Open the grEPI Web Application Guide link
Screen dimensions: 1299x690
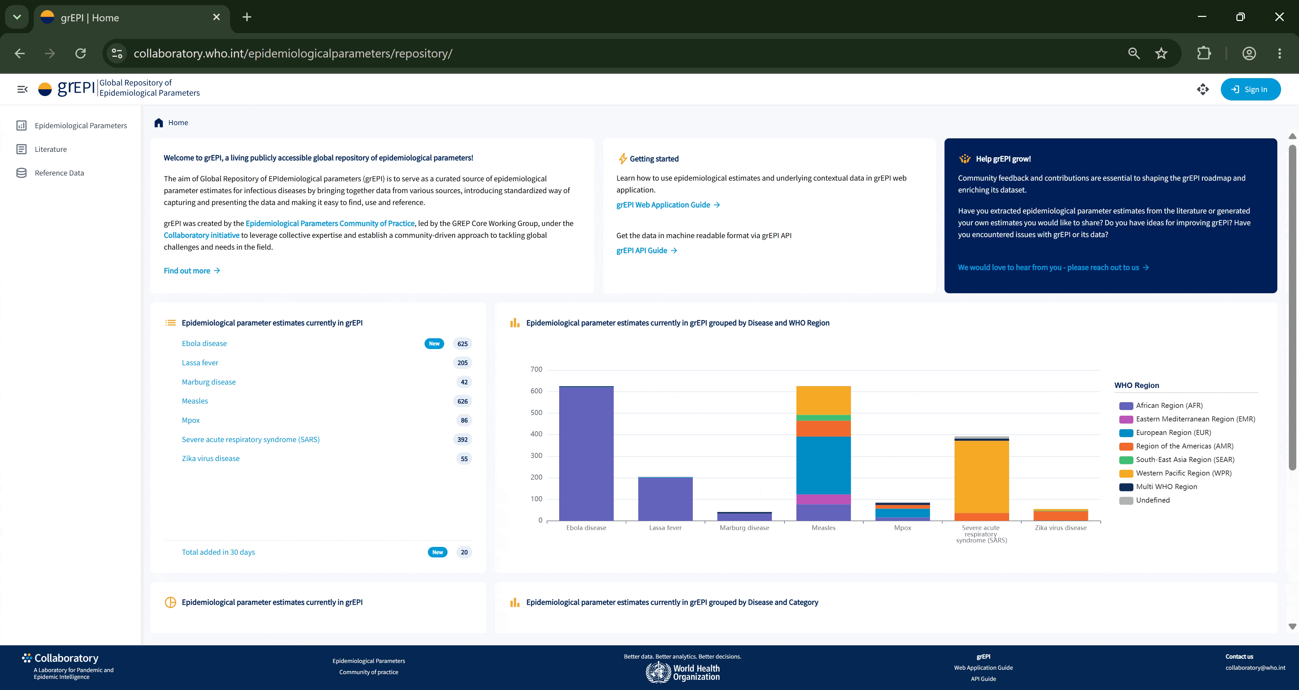point(668,205)
